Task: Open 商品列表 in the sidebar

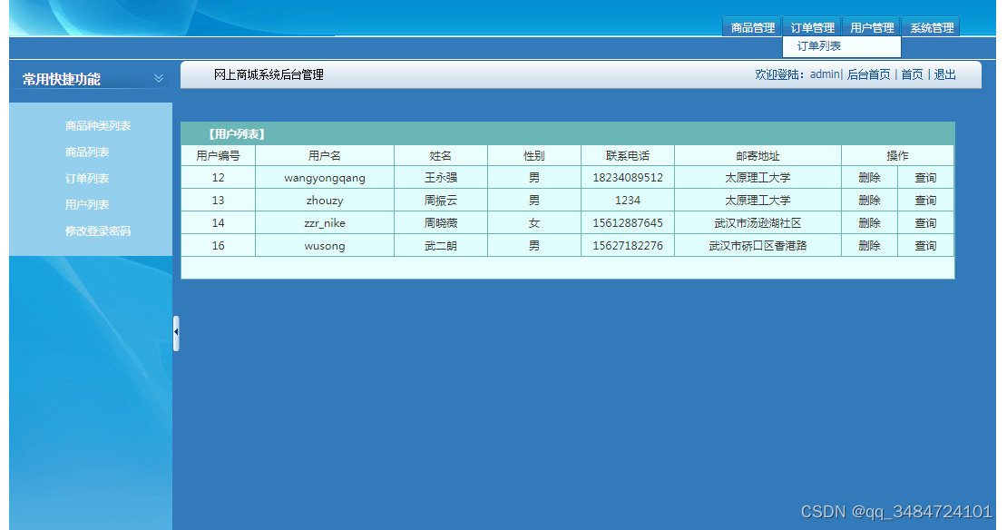Action: point(87,152)
